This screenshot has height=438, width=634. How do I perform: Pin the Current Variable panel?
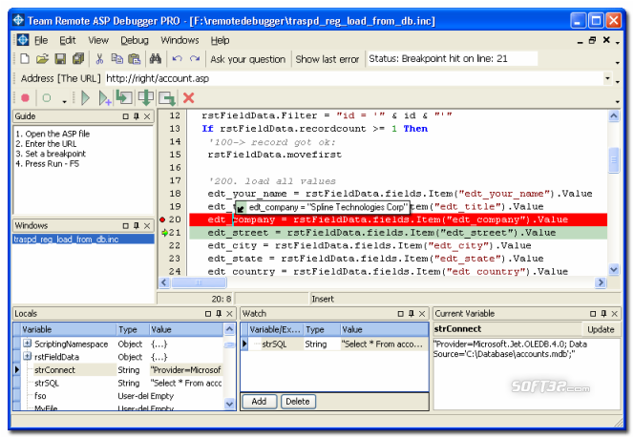pos(603,314)
